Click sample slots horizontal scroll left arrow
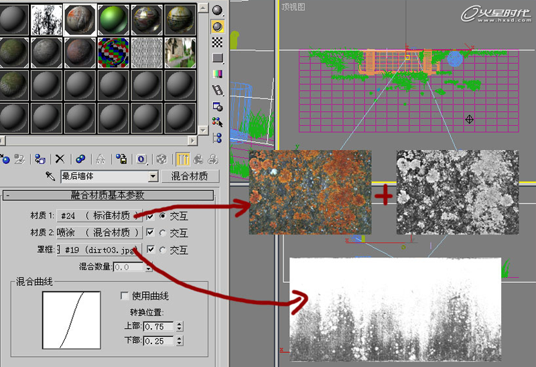 pyautogui.click(x=3, y=141)
